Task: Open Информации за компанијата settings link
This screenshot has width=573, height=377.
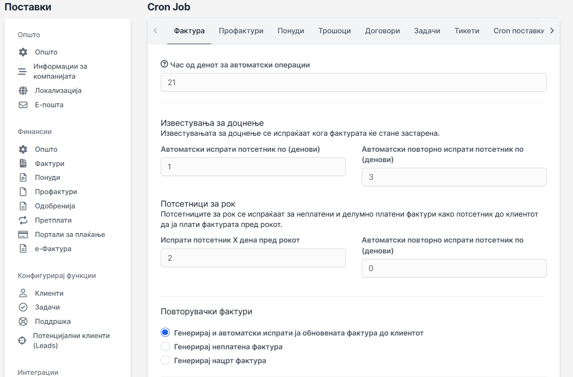Action: click(x=60, y=71)
